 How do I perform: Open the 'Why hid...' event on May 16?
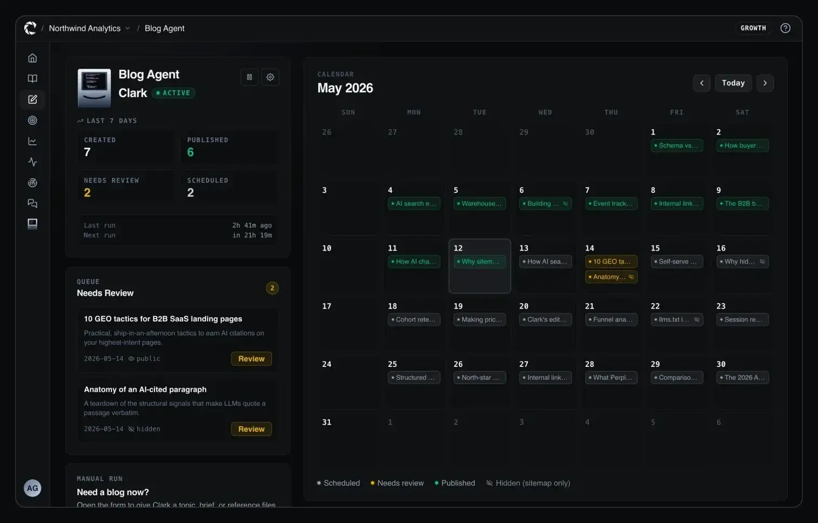tap(742, 261)
